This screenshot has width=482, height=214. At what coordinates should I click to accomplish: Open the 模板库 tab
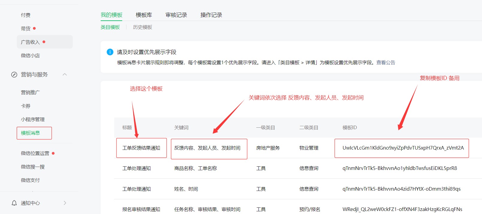tap(144, 15)
